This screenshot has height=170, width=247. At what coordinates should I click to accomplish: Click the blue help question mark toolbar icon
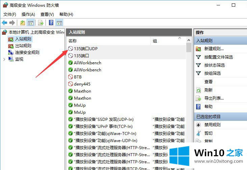click(51, 23)
